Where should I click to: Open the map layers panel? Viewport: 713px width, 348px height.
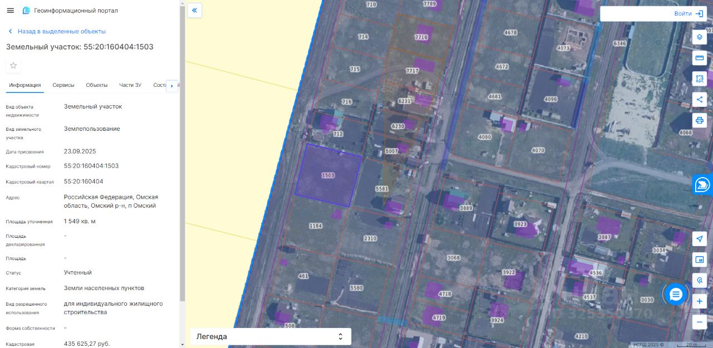pos(700,37)
